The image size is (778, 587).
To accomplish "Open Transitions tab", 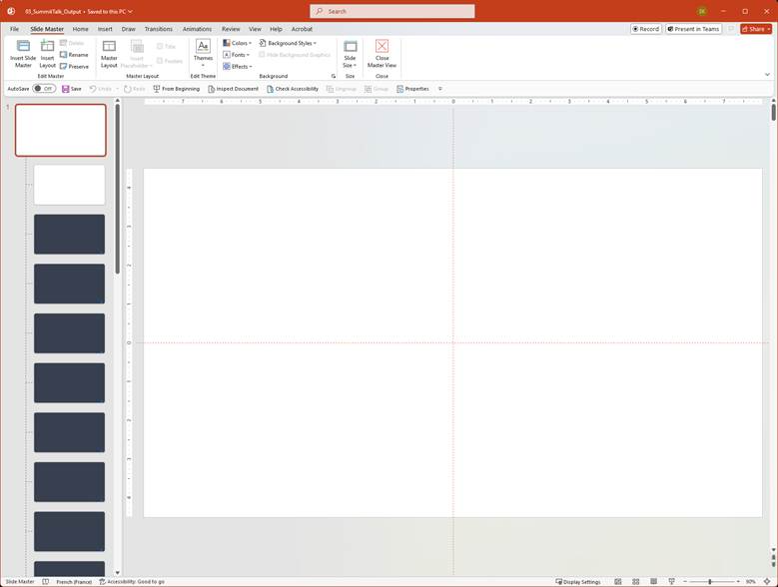I will coord(158,29).
